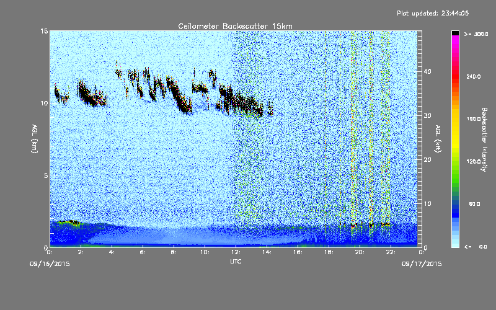The image size is (496, 310).
Task: Click the '22:' hour tick on the time axis
Action: coord(391,252)
